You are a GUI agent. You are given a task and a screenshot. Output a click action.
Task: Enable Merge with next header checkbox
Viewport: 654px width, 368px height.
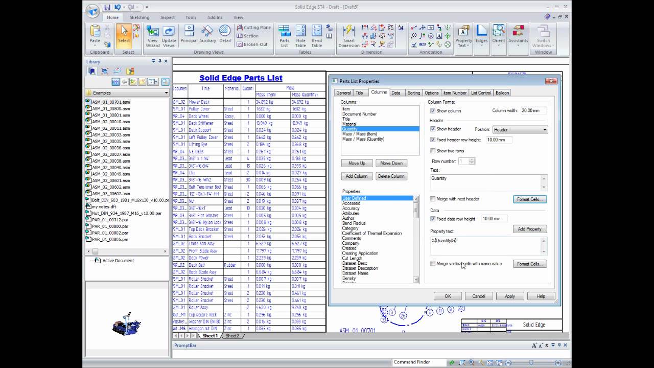(x=433, y=199)
